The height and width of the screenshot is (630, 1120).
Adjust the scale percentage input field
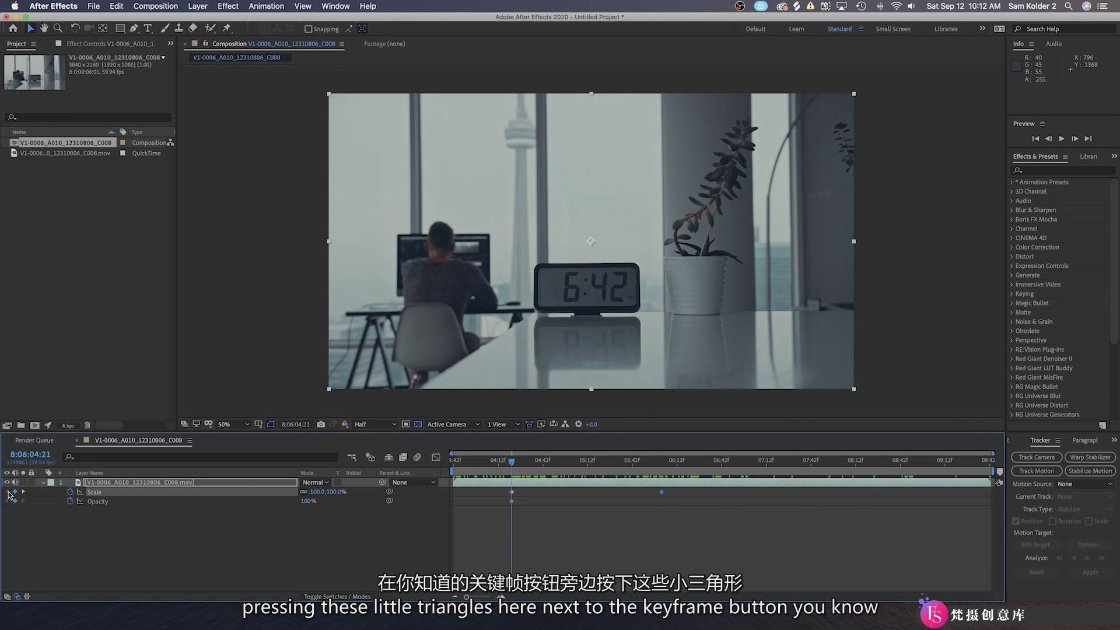[328, 492]
